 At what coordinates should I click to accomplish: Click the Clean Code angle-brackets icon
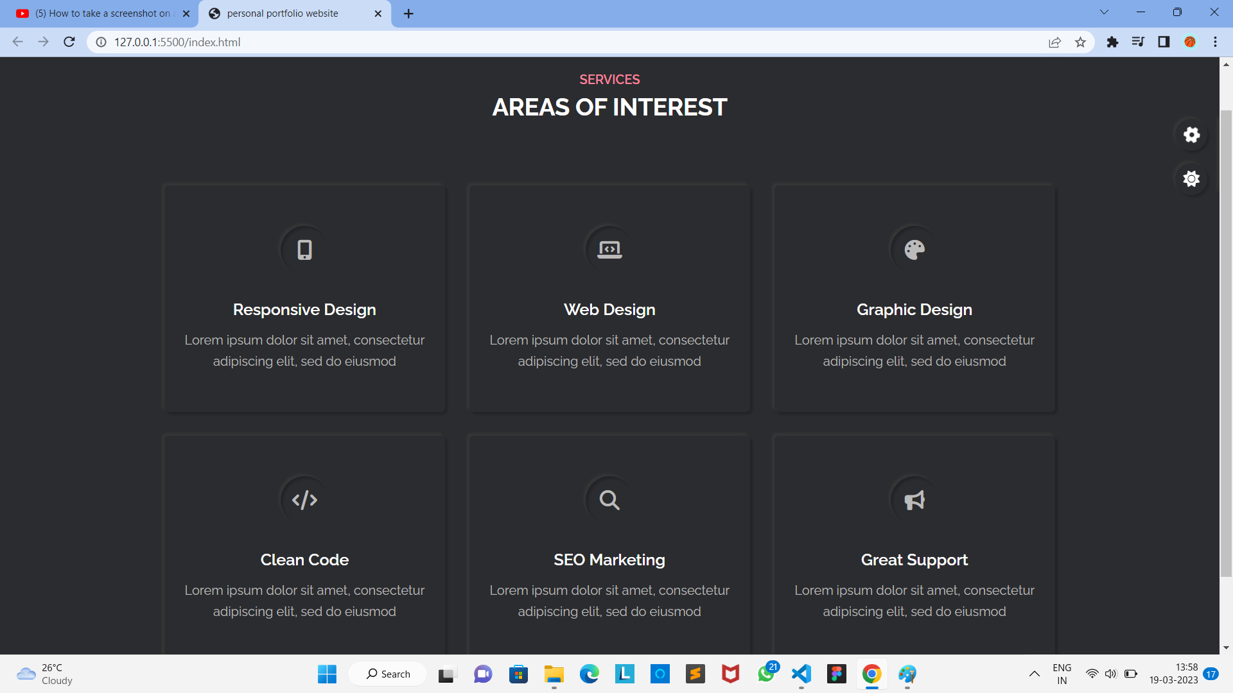point(303,499)
